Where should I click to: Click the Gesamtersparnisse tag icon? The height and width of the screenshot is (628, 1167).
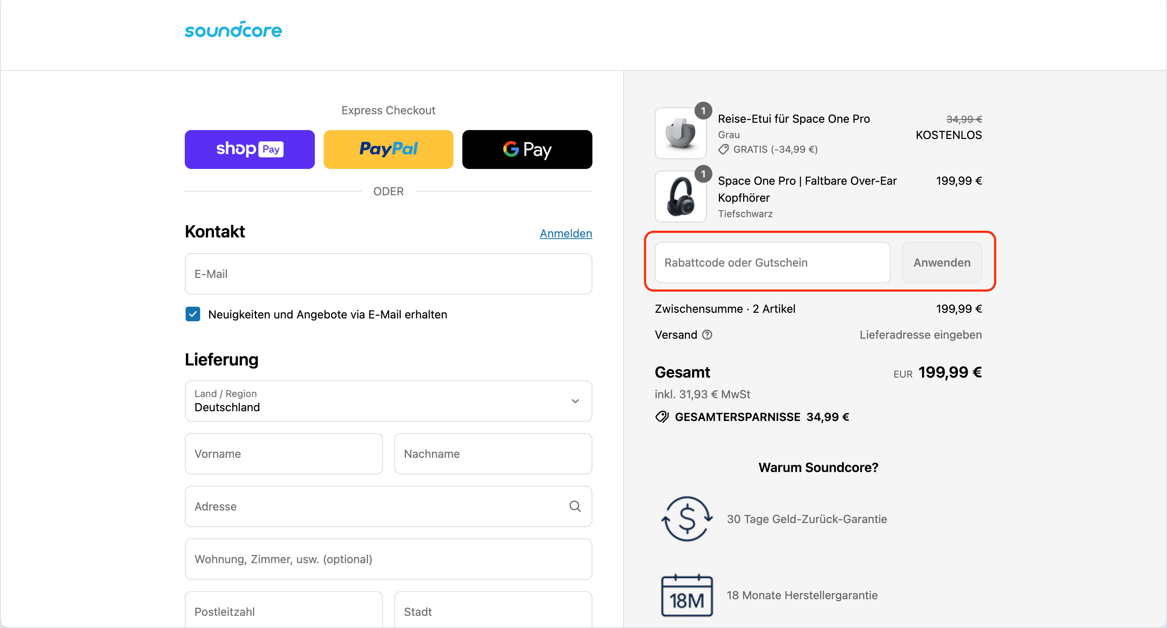point(662,417)
